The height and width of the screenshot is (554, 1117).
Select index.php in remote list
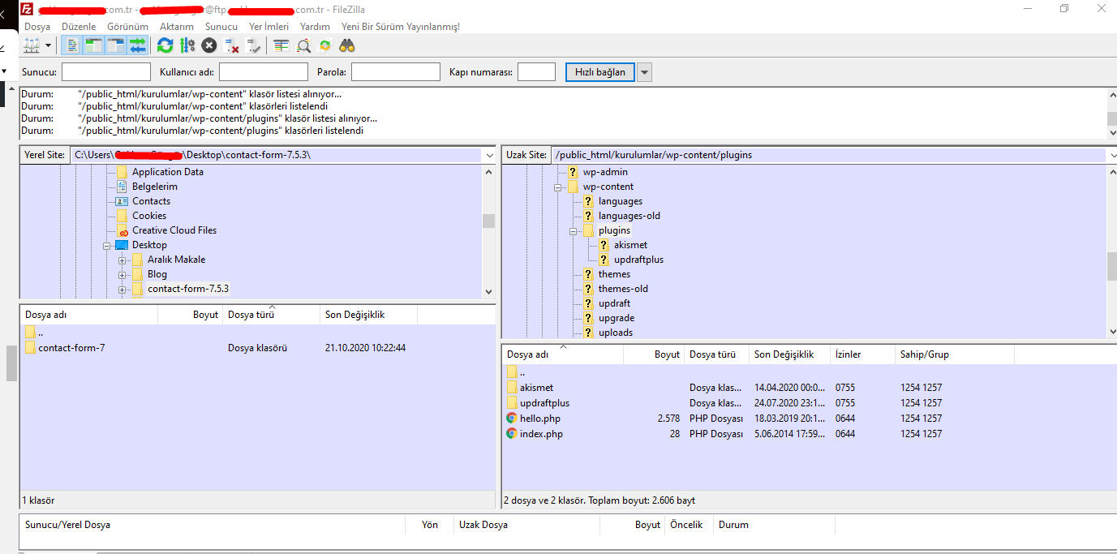pos(541,434)
